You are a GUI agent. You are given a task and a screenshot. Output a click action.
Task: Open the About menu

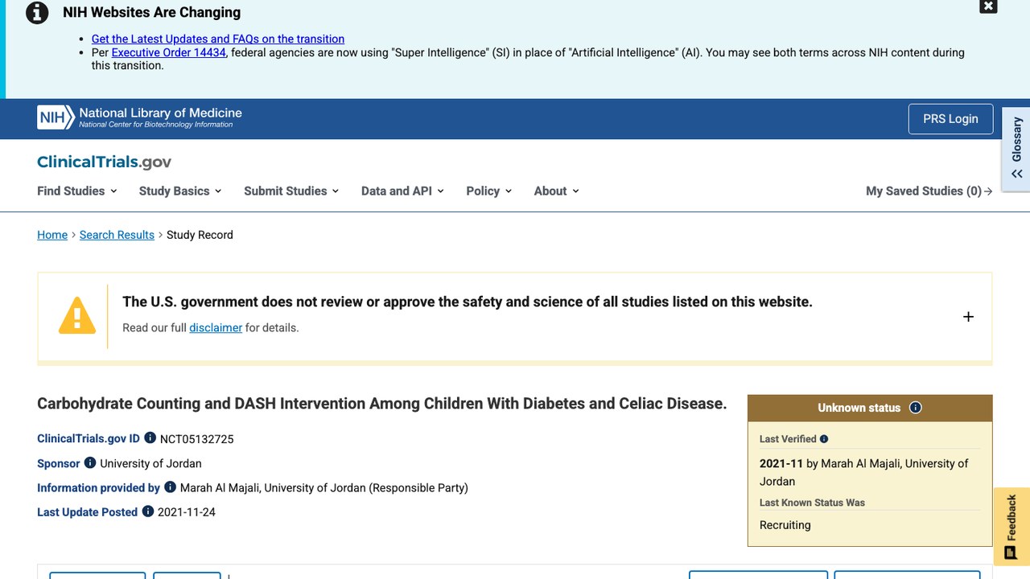pos(557,191)
